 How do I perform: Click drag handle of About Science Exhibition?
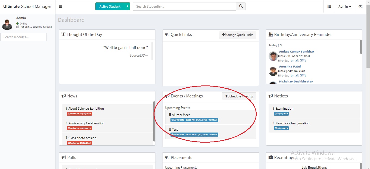pos(66,108)
